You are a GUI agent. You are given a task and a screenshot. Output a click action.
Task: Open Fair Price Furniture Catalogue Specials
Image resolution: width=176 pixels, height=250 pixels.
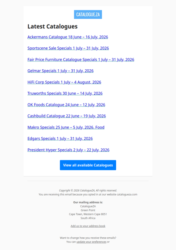pyautogui.click(x=81, y=60)
